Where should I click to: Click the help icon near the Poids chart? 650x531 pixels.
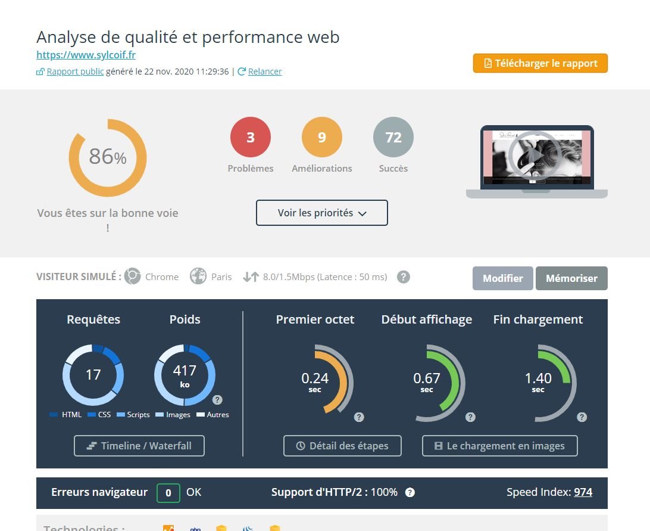coord(218,401)
